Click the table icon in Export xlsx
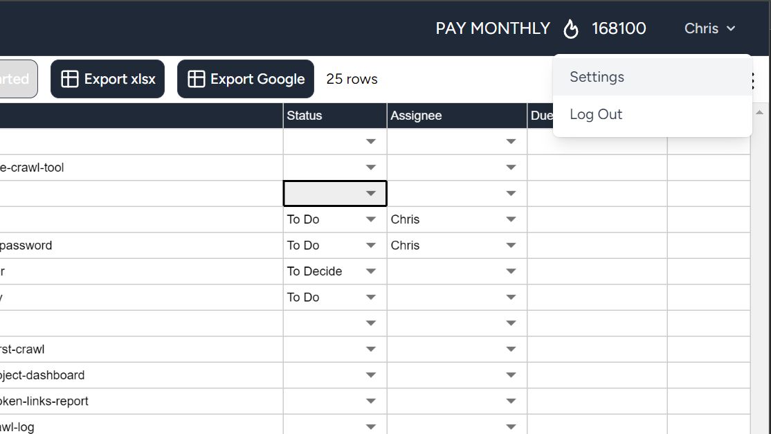771x434 pixels. 70,79
